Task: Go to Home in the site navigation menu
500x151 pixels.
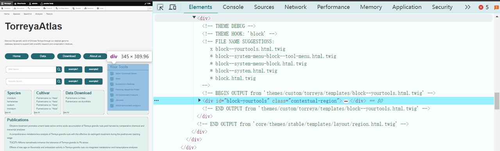Action: pos(7,14)
